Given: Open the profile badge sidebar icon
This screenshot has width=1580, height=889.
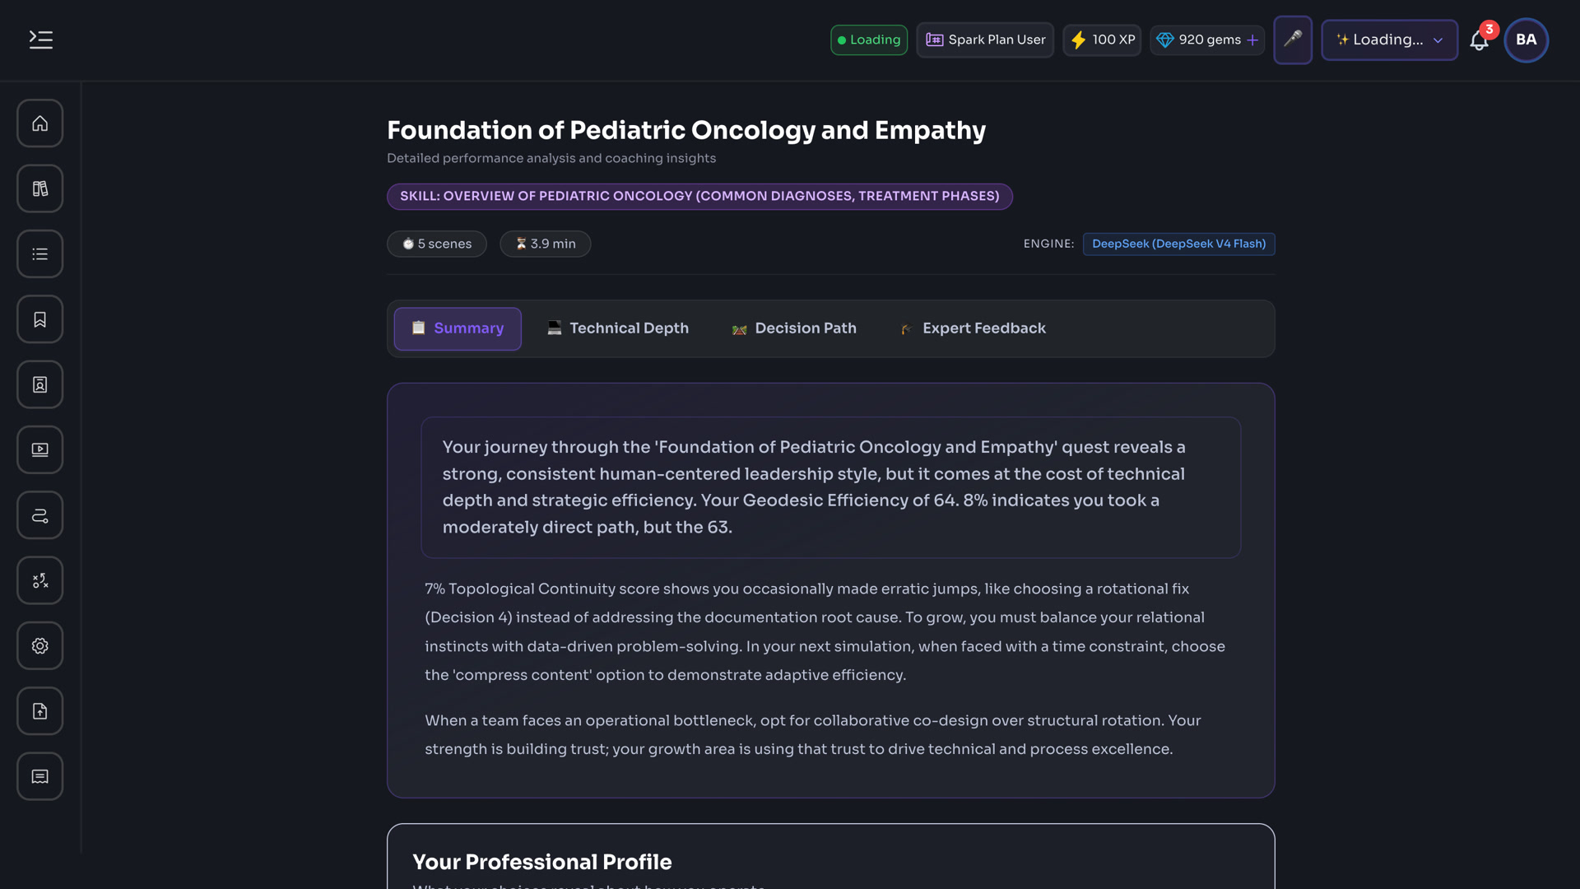Looking at the screenshot, I should click(39, 384).
